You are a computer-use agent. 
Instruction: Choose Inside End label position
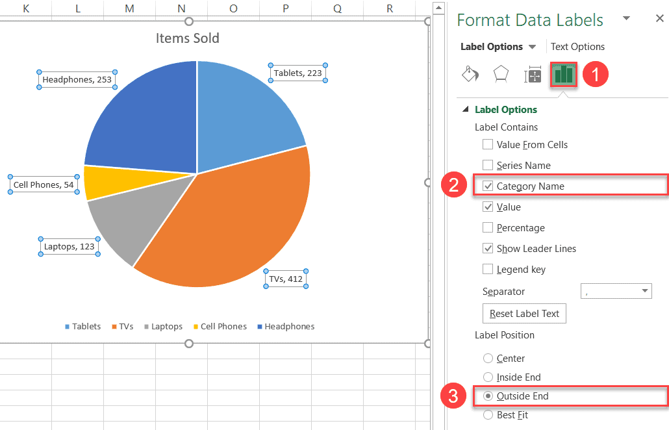pyautogui.click(x=487, y=377)
